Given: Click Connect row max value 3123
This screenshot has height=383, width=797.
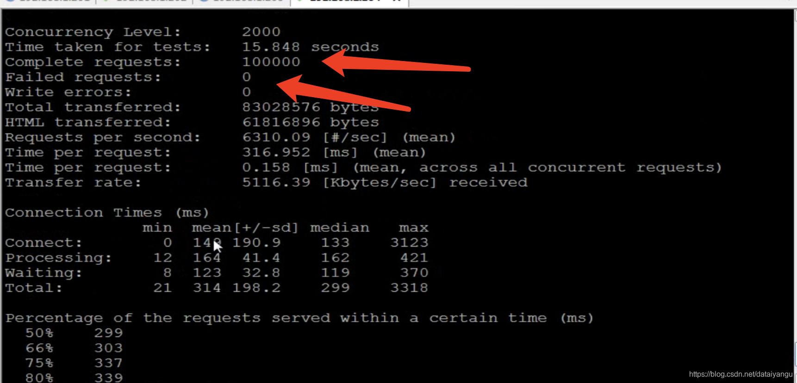Looking at the screenshot, I should (x=409, y=243).
